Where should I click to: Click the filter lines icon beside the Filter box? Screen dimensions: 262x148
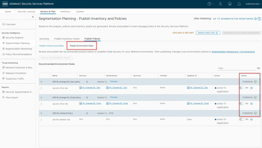point(258,68)
